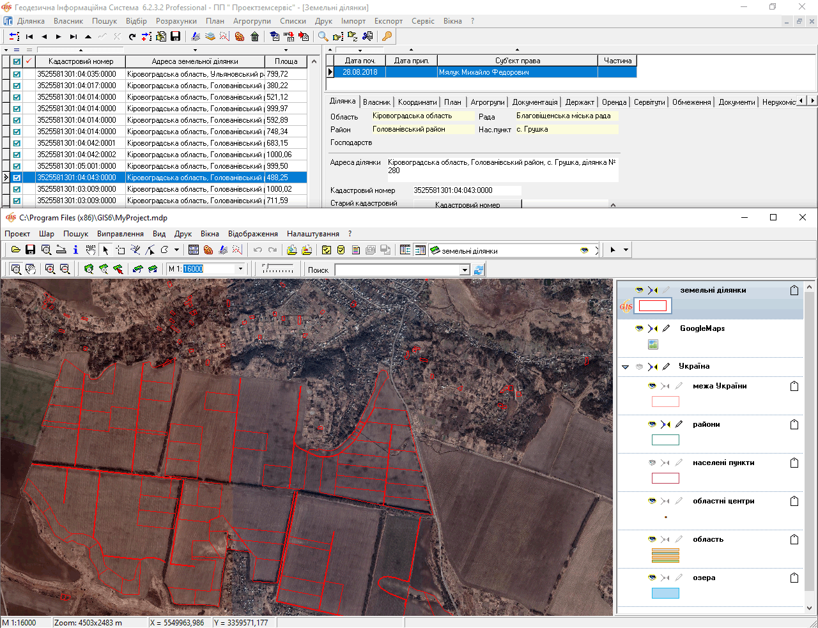818x628 pixels.
Task: Open the Поиск search dropdown
Action: (x=465, y=270)
